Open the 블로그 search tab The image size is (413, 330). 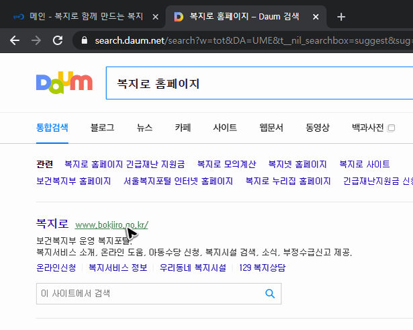[103, 128]
